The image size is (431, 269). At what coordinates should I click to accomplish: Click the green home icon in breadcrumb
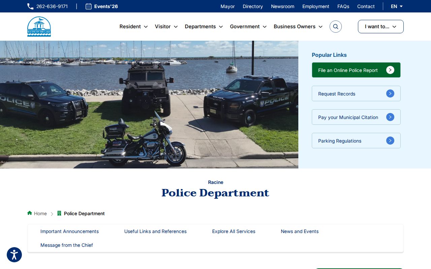point(30,213)
